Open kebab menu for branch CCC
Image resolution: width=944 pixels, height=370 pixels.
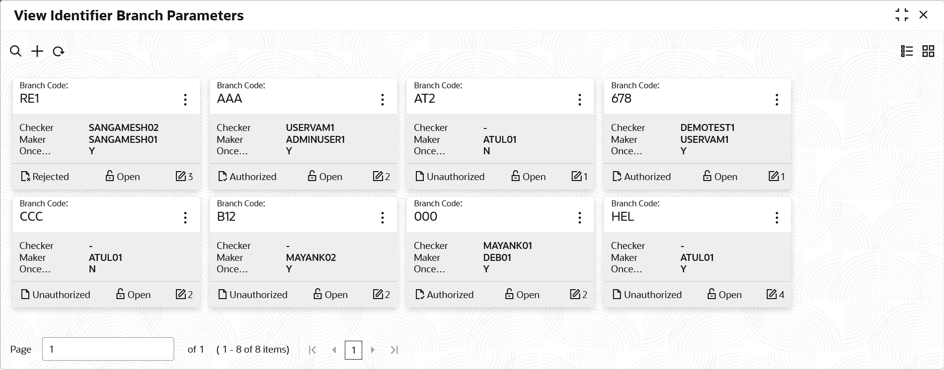coord(185,218)
